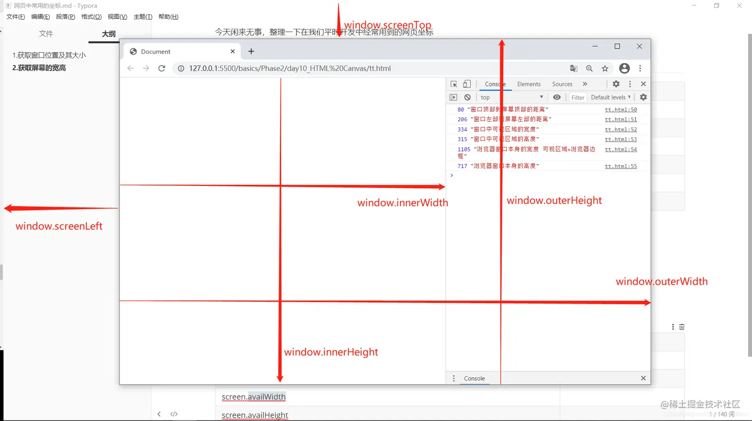Select outline item 1.获取窗口位置及其大小

coord(49,55)
